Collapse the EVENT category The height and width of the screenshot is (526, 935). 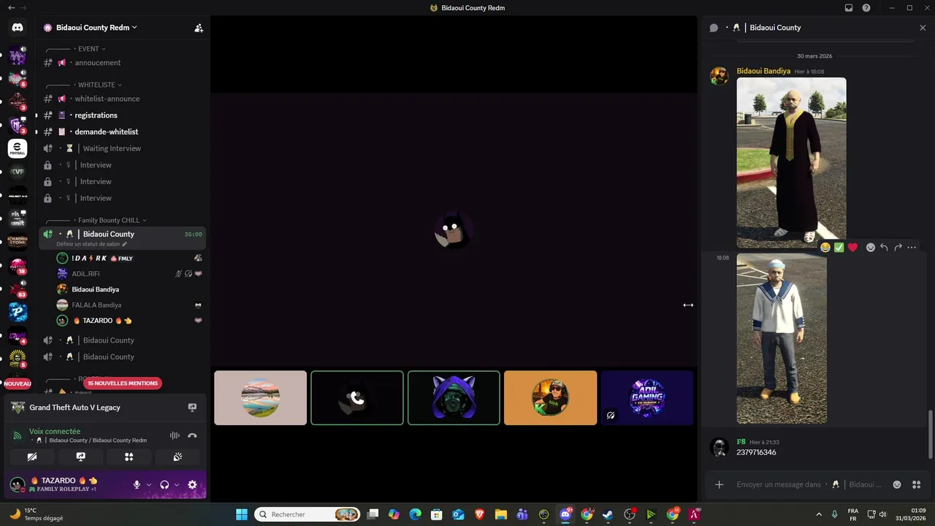click(x=91, y=49)
